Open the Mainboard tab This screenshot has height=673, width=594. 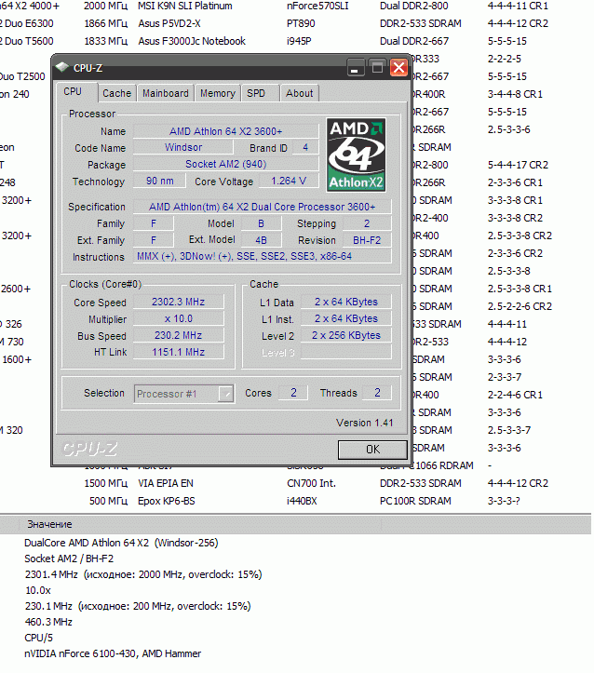(166, 93)
